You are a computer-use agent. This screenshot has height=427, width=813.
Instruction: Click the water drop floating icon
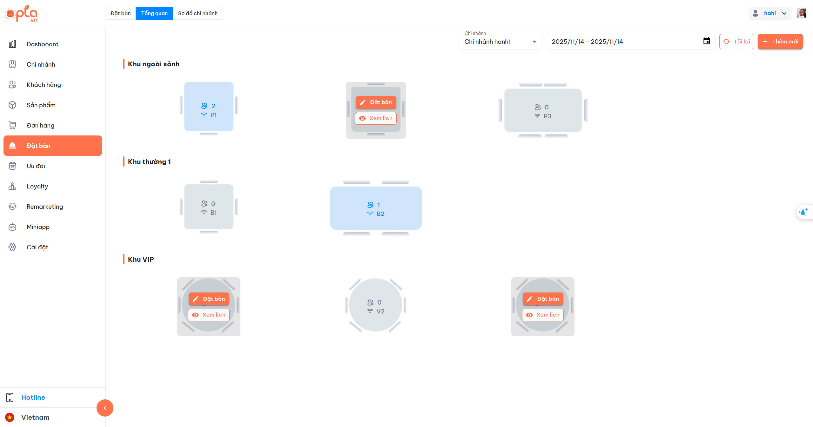[803, 212]
